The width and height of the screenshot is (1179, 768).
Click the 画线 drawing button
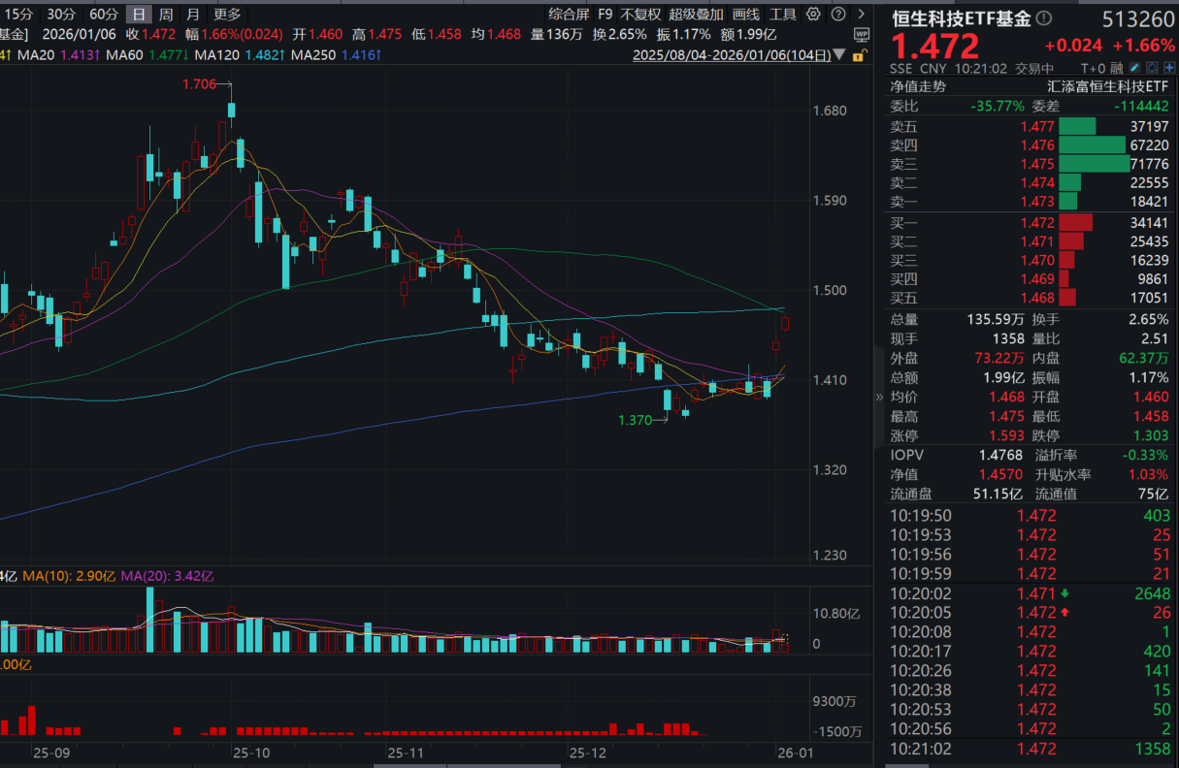click(x=745, y=15)
